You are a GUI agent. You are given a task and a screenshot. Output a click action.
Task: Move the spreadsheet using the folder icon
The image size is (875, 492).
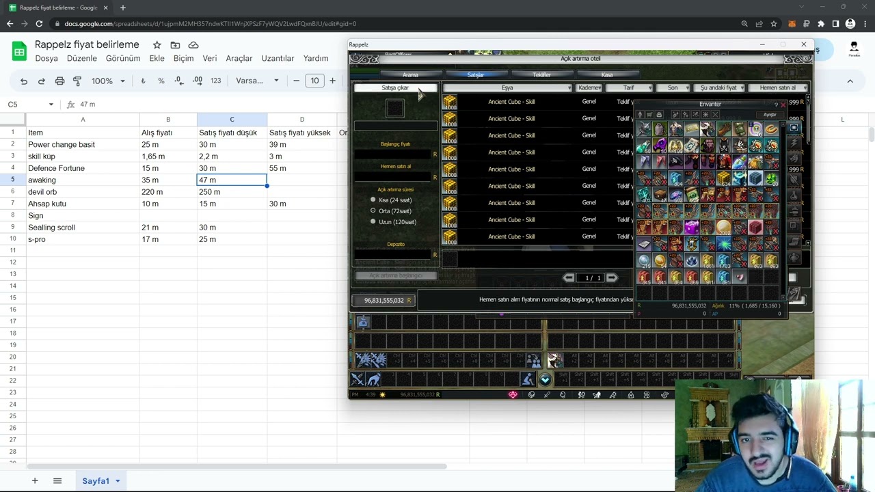(x=175, y=45)
